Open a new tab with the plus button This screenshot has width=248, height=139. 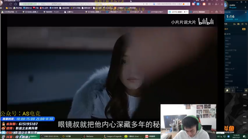click(x=212, y=12)
